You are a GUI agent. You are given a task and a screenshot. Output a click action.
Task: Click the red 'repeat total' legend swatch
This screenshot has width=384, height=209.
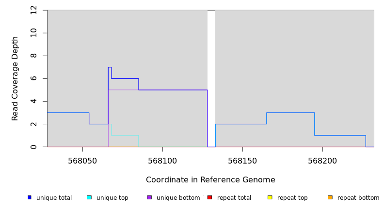pyautogui.click(x=209, y=197)
